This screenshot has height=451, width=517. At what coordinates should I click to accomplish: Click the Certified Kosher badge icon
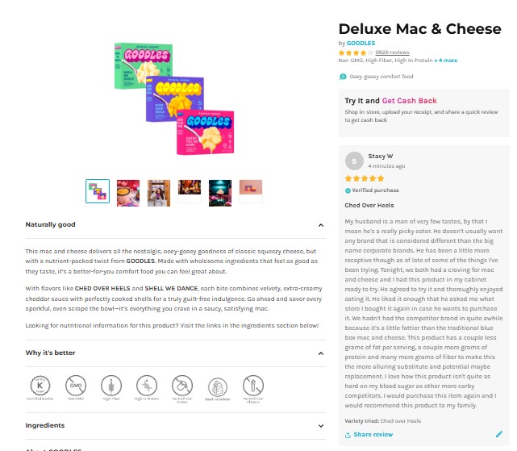point(38,386)
